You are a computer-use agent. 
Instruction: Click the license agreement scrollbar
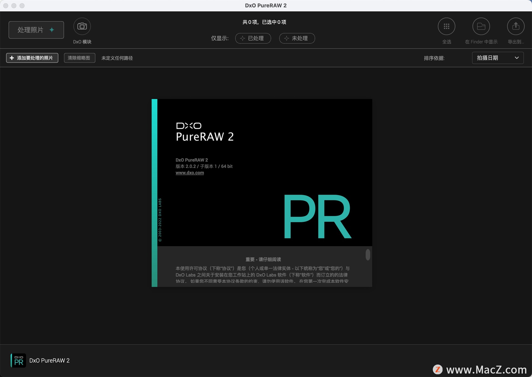click(x=368, y=255)
